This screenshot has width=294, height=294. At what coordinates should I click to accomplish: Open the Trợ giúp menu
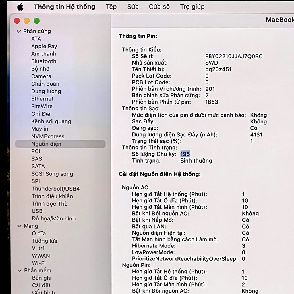pyautogui.click(x=192, y=7)
